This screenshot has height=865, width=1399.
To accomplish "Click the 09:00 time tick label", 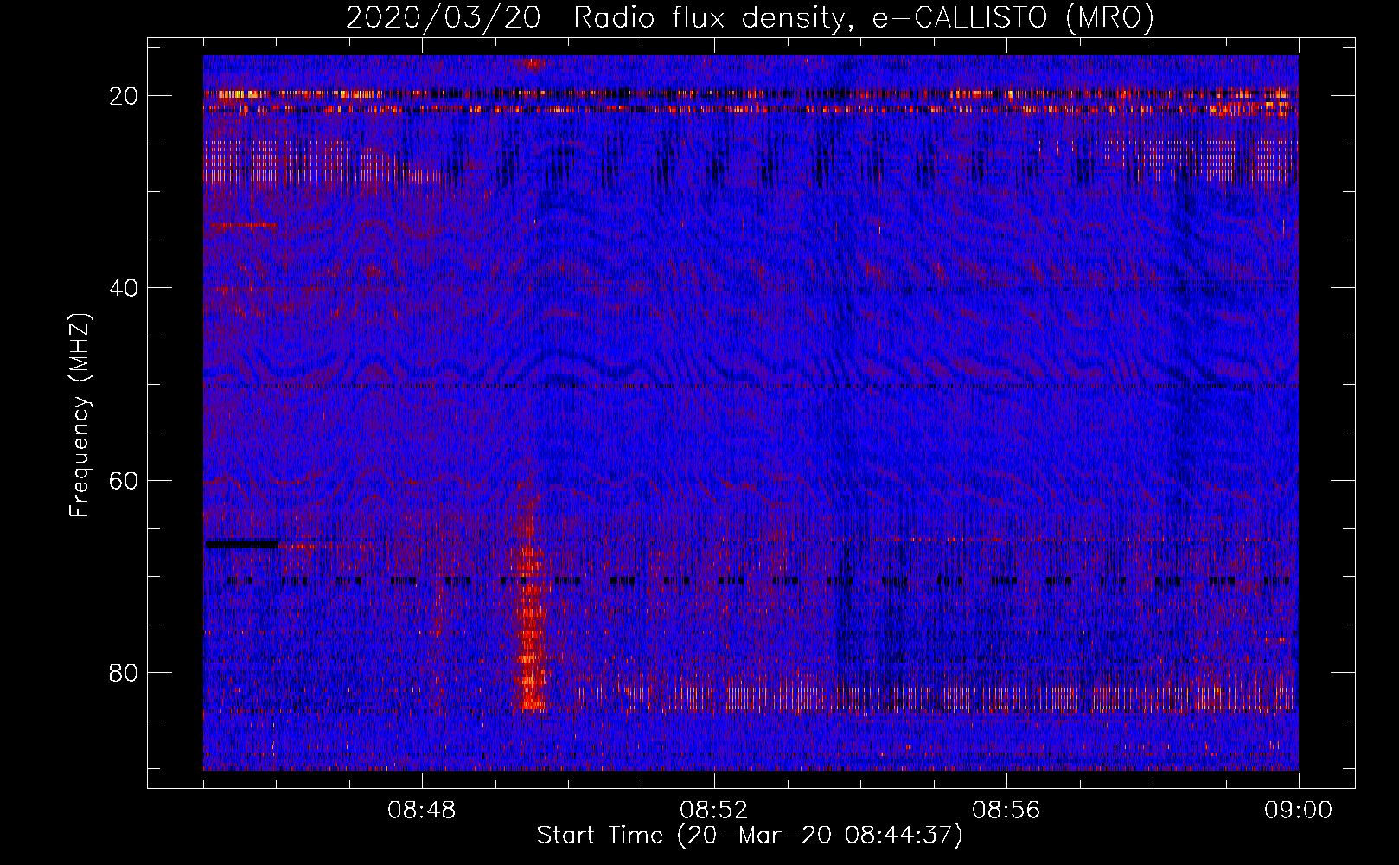I will 1299,811.
